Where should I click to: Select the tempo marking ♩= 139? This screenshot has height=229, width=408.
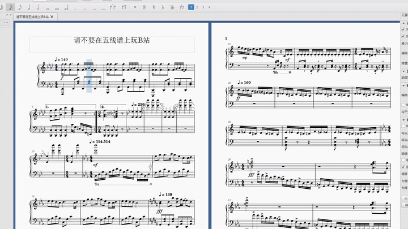point(165,194)
